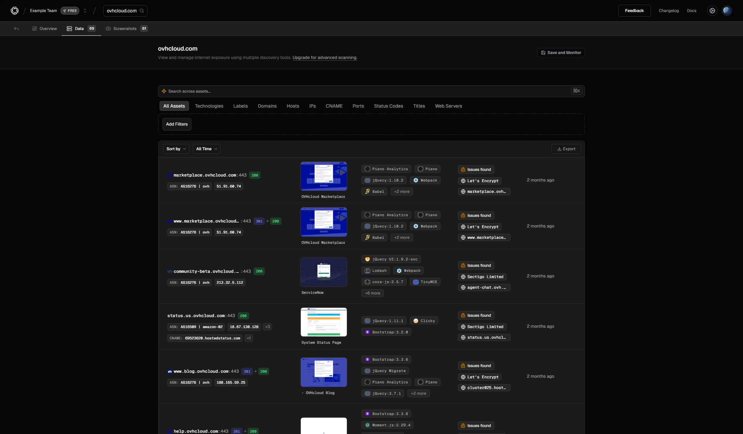Open the All Time dropdown
Screen dimensions: 743x434
click(206, 149)
